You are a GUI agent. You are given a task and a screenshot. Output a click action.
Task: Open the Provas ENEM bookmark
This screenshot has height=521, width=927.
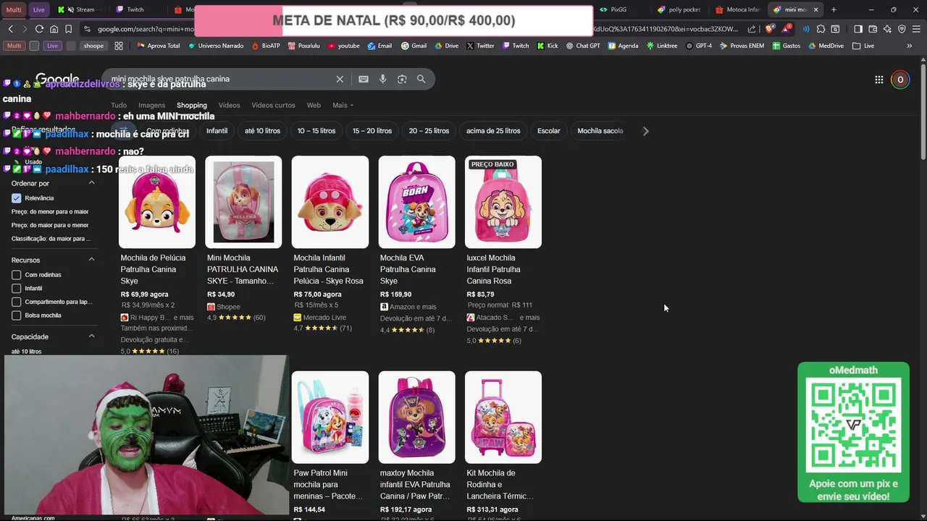point(743,46)
